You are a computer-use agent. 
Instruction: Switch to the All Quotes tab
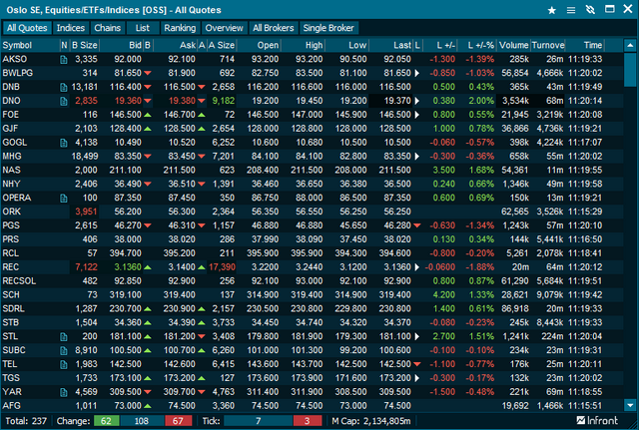click(x=27, y=28)
